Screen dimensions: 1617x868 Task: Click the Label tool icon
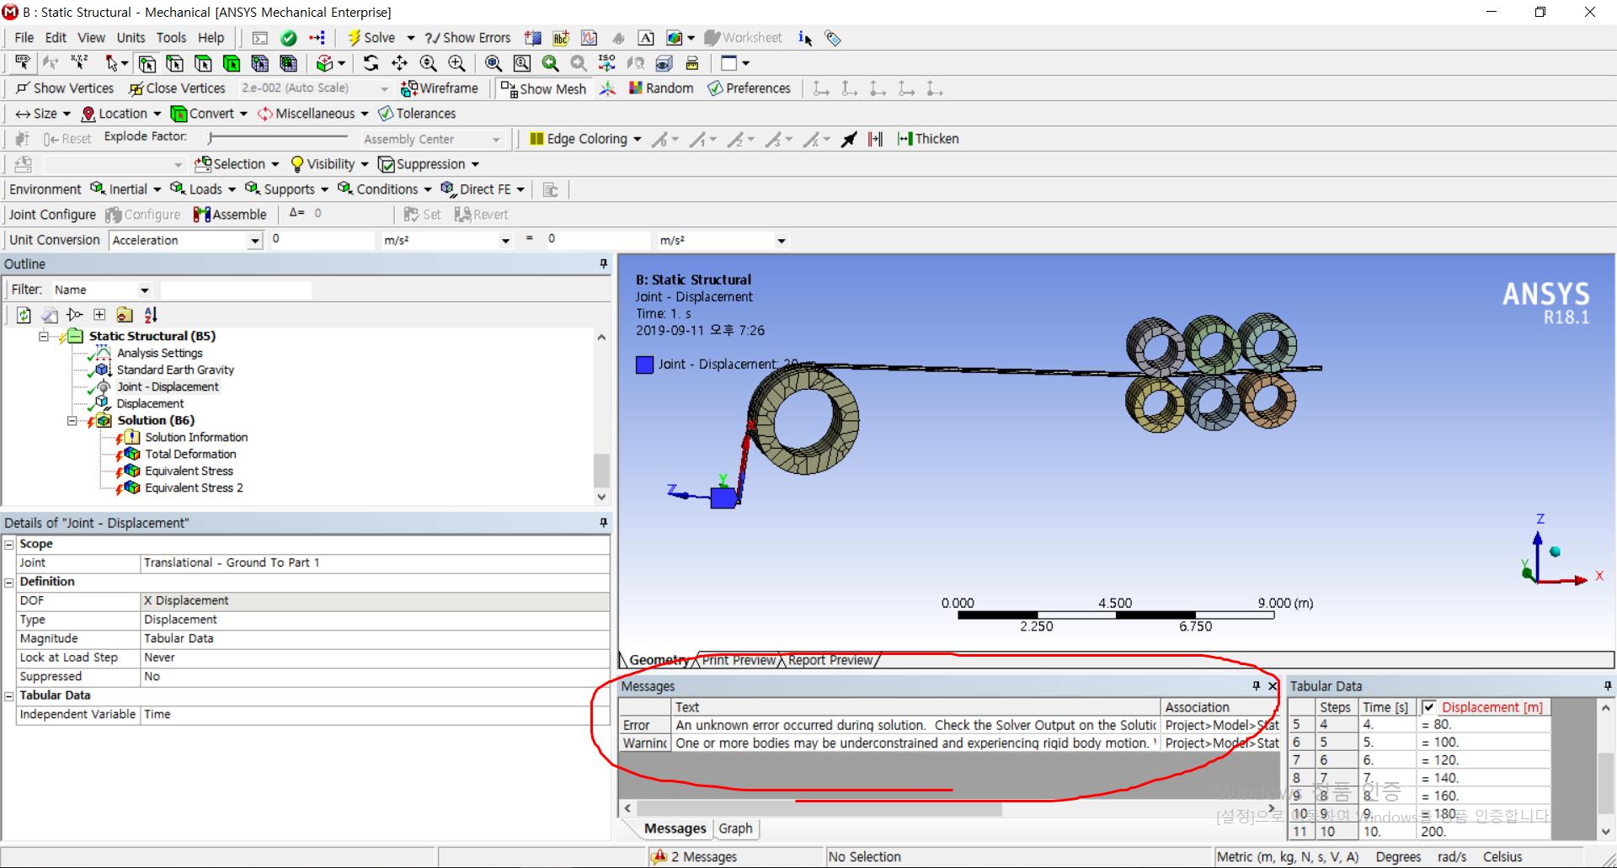(x=23, y=63)
